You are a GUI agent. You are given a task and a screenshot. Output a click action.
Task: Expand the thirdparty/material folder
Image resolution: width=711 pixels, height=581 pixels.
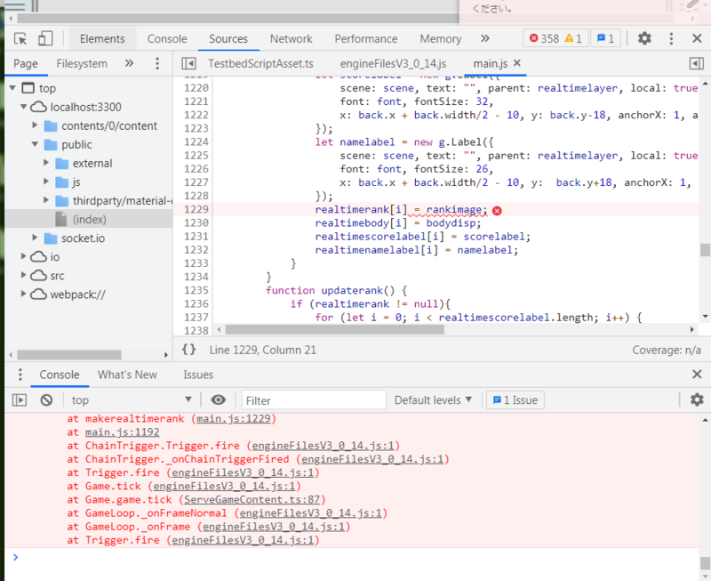point(46,200)
